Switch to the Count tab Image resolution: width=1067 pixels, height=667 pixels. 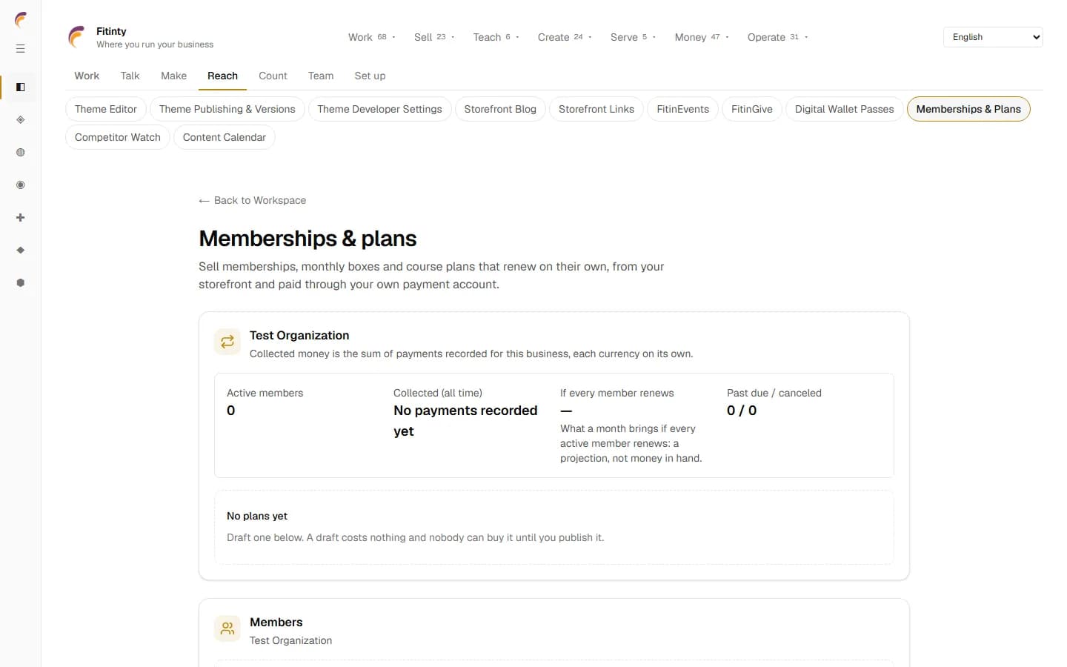(273, 76)
